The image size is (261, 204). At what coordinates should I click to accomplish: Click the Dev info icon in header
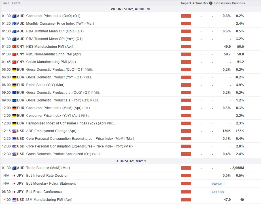(x=211, y=3)
